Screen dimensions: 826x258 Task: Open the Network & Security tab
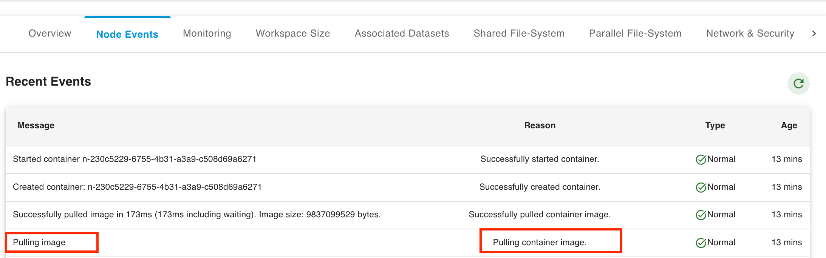[x=750, y=34]
